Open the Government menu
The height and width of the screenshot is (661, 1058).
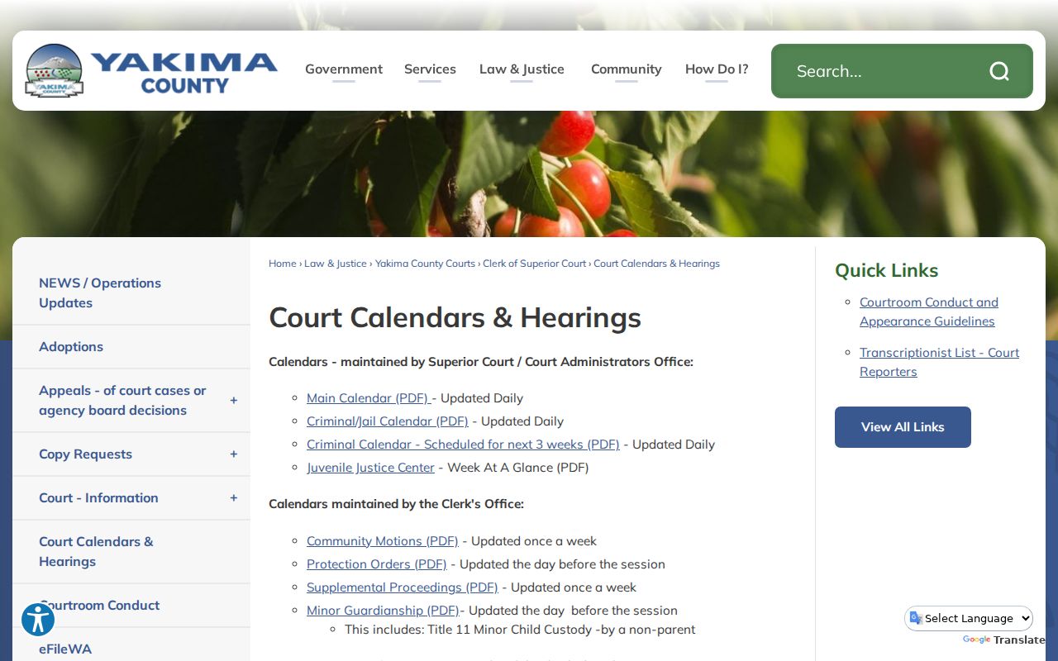(344, 69)
